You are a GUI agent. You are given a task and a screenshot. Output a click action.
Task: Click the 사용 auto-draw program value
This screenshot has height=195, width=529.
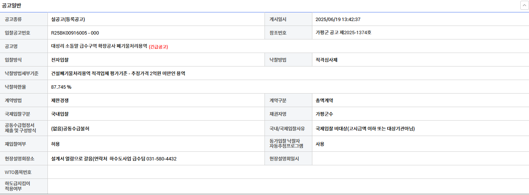[x=320, y=144]
